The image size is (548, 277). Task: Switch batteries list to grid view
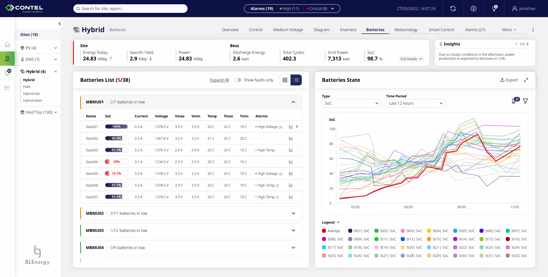[285, 80]
